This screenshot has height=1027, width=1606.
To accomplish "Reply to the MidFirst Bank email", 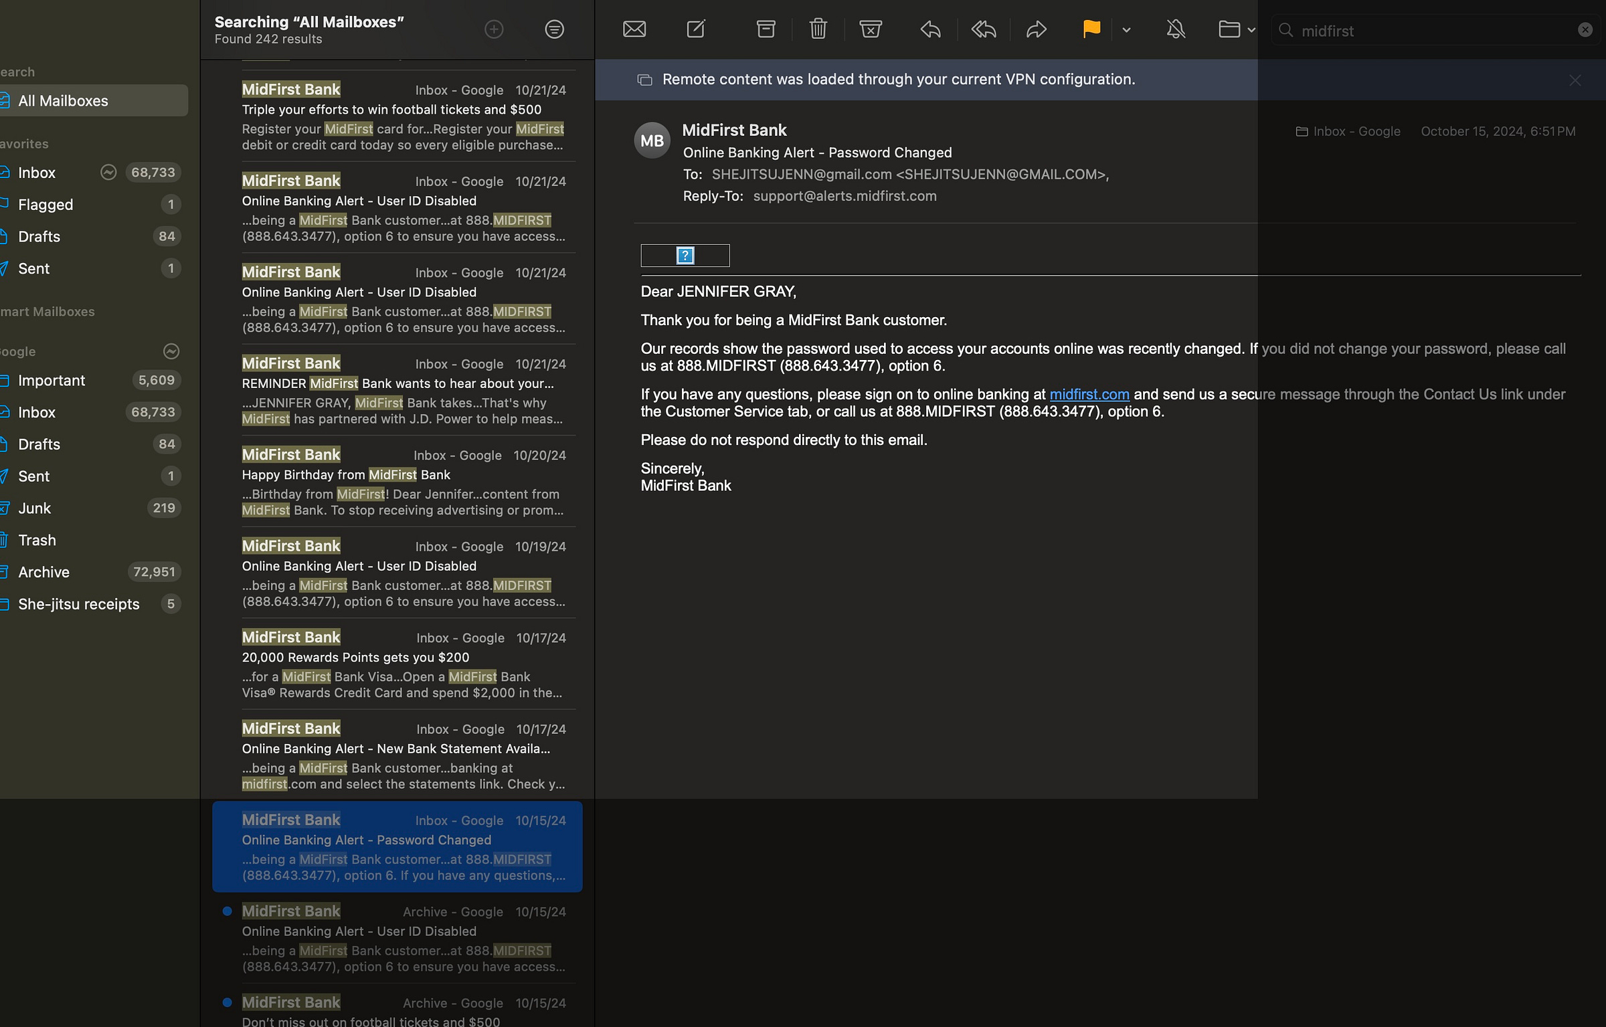I will [x=930, y=29].
